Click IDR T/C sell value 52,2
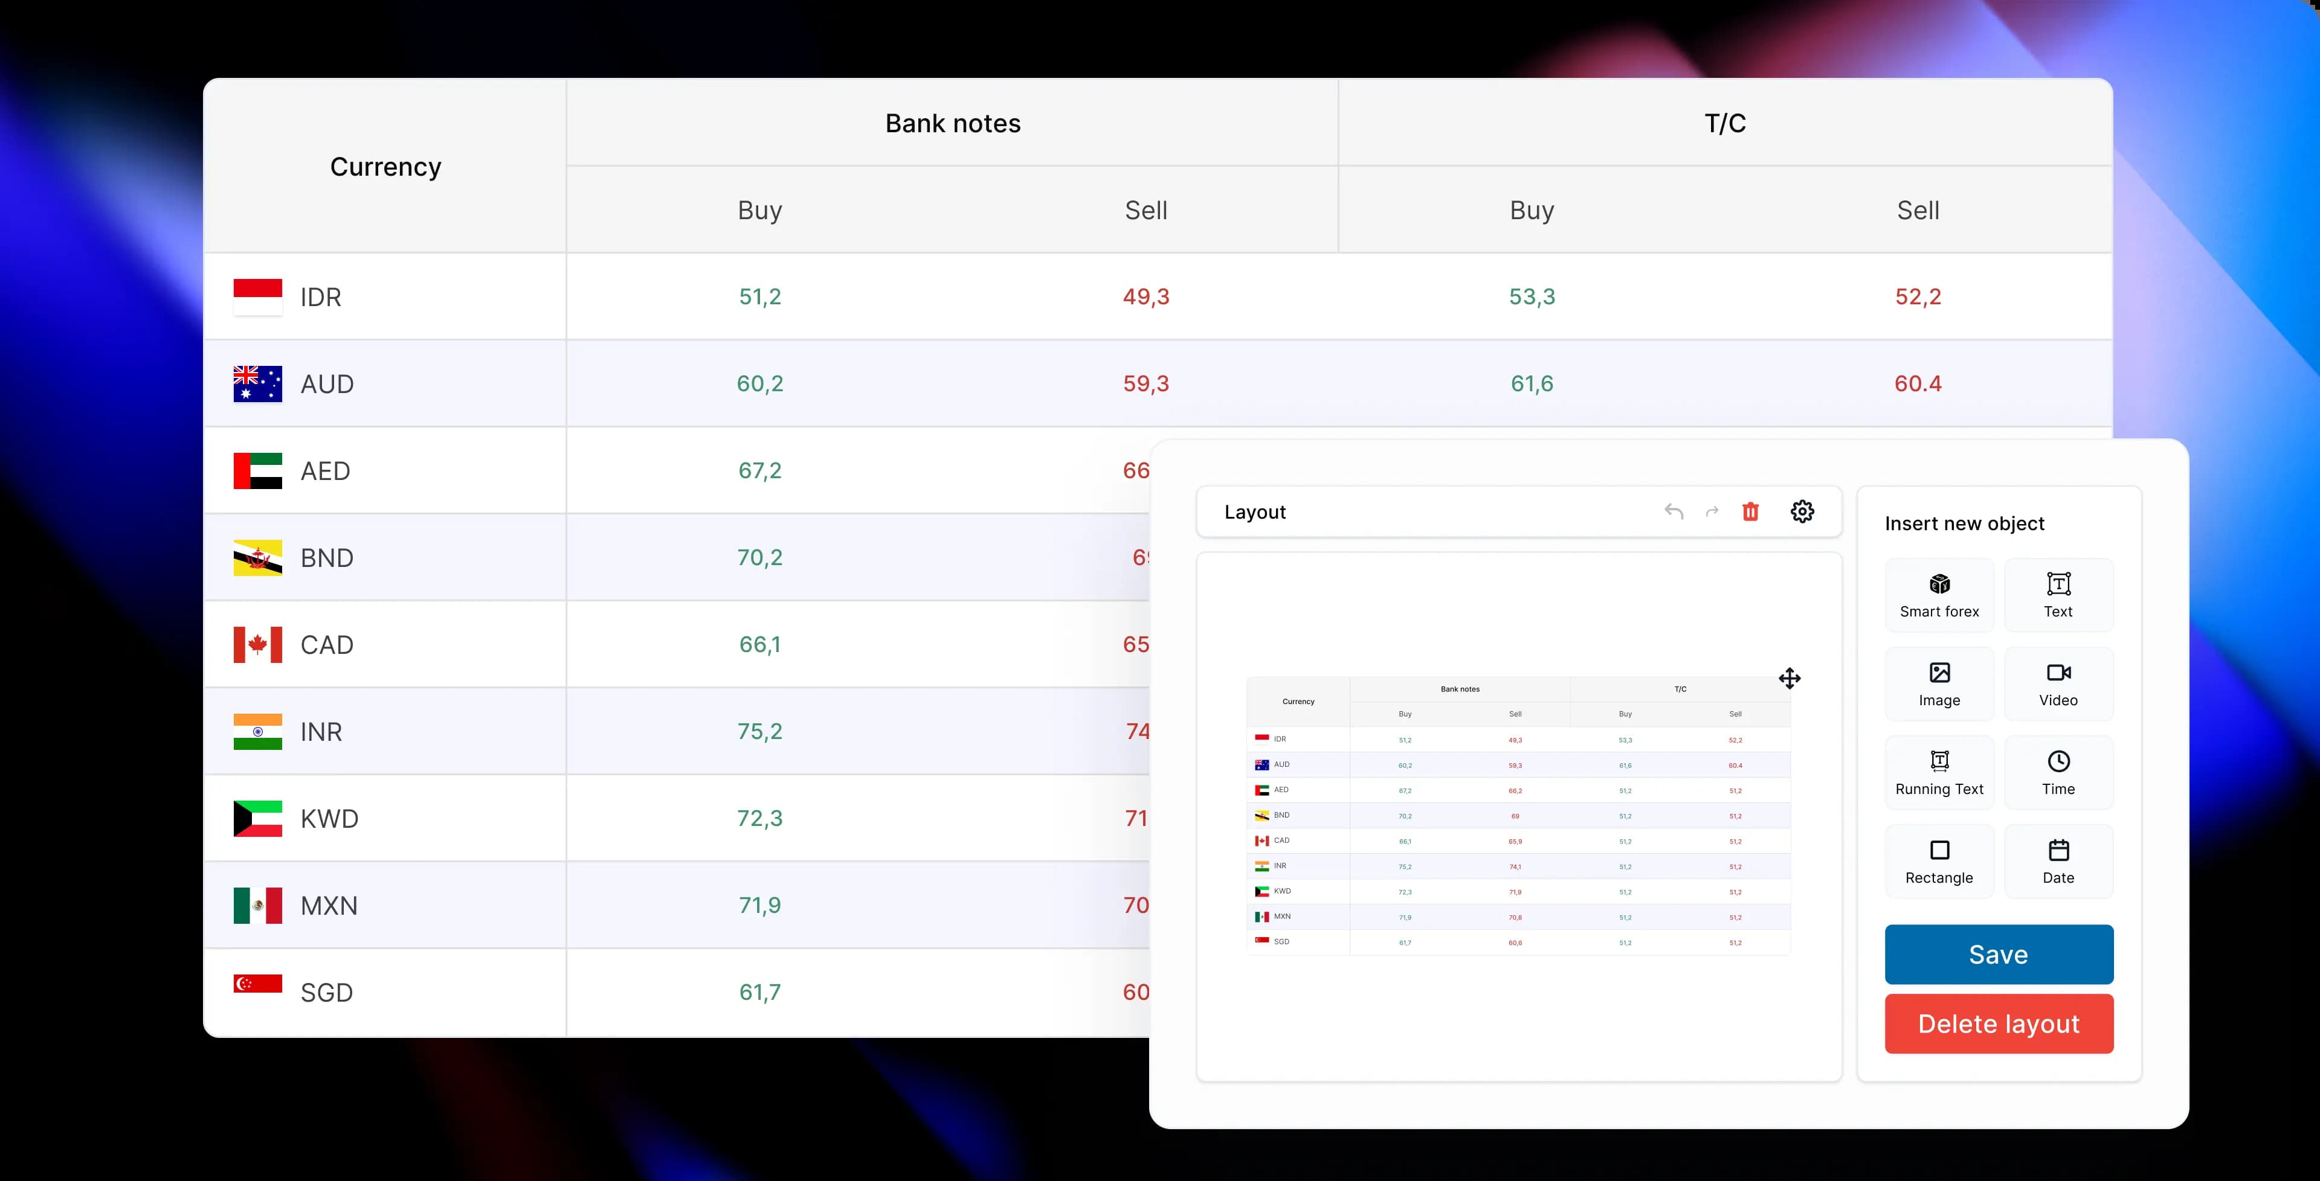Screen dimensions: 2320x1181 click(1918, 296)
